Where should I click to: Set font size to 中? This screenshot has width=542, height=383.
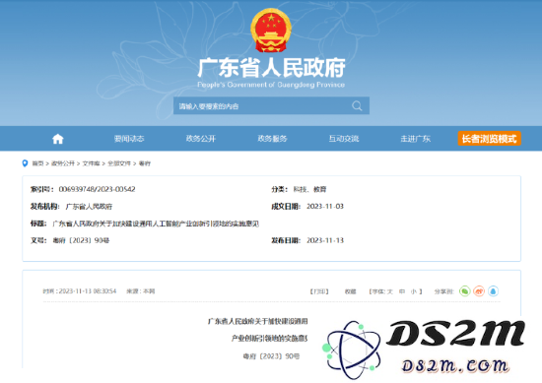[x=402, y=291]
